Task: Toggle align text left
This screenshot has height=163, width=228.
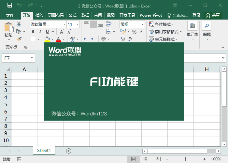Action: click(x=86, y=32)
